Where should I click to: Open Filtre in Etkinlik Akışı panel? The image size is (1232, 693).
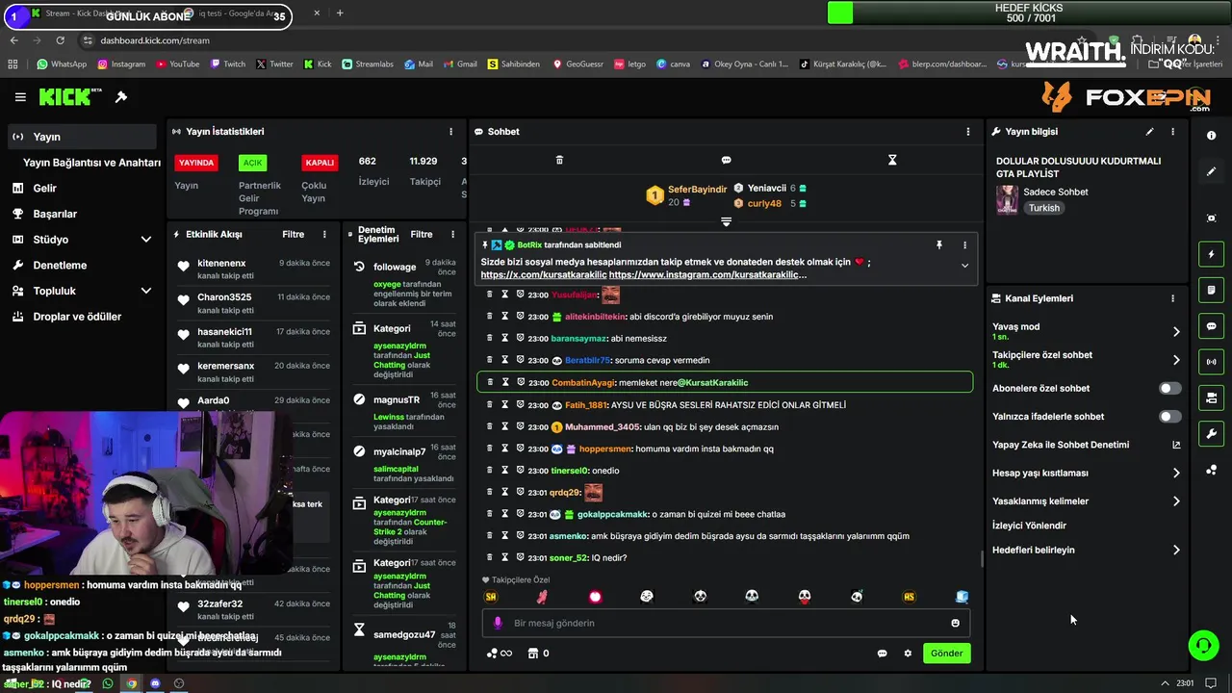point(293,235)
